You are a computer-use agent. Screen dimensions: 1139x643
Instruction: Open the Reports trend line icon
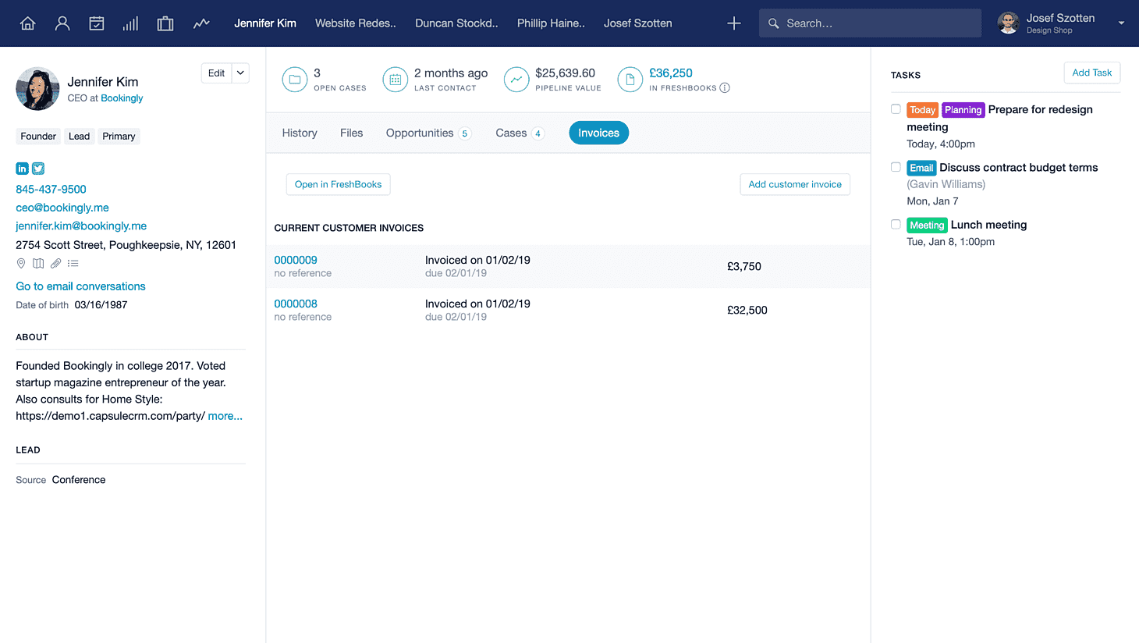201,23
